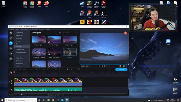Viewport: 181px width, 102px height.
Task: Open the Configurações menu
Action: (34, 29)
